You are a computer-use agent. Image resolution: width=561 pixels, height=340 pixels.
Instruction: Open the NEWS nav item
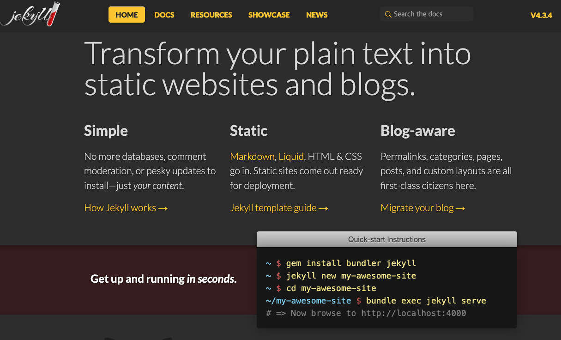tap(317, 15)
